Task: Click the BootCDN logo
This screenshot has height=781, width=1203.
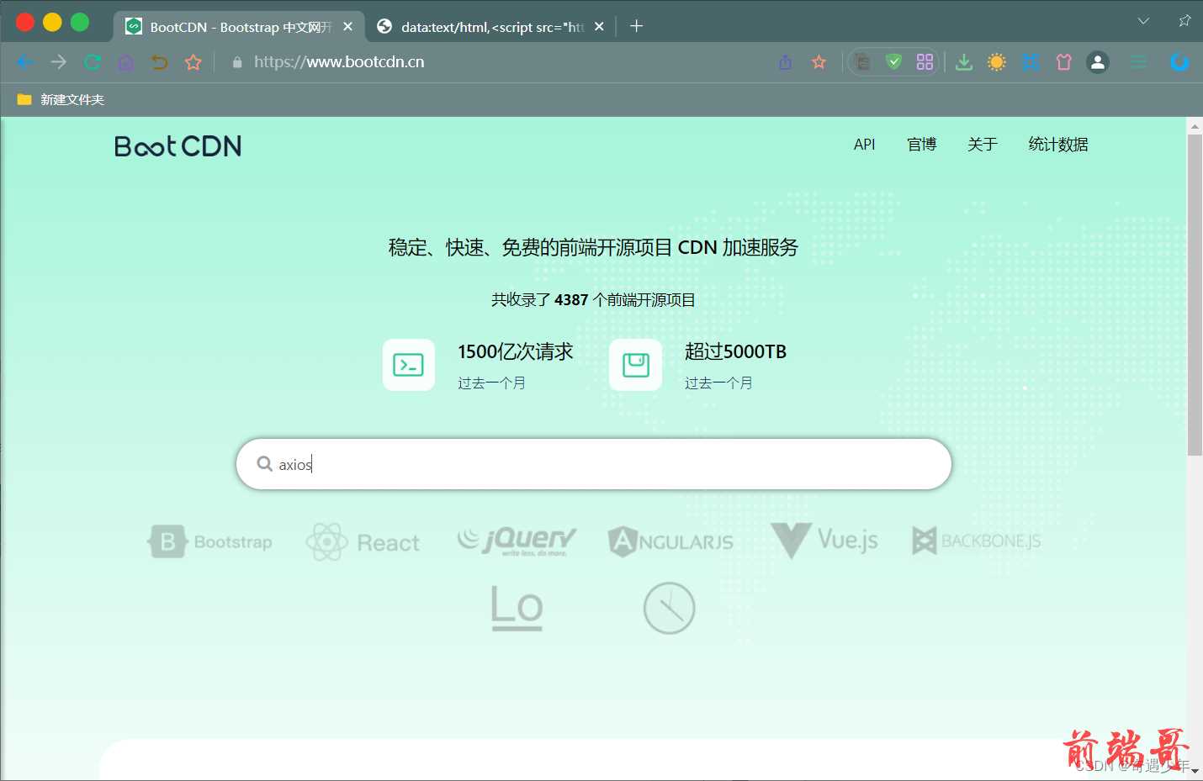Action: click(x=178, y=146)
